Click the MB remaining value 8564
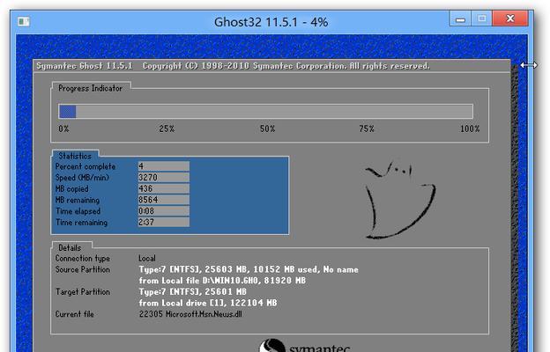This screenshot has height=352, width=550. pos(163,200)
